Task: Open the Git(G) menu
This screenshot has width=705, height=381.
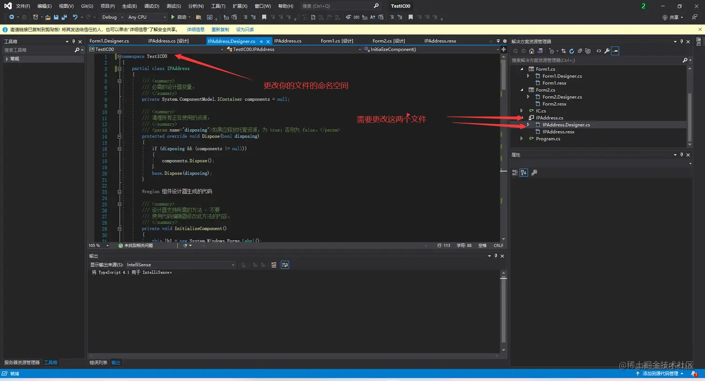Action: tap(87, 6)
